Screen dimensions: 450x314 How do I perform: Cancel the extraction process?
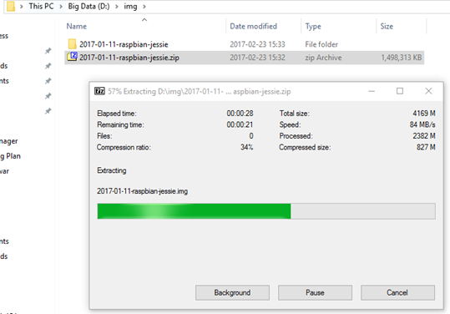click(x=397, y=292)
